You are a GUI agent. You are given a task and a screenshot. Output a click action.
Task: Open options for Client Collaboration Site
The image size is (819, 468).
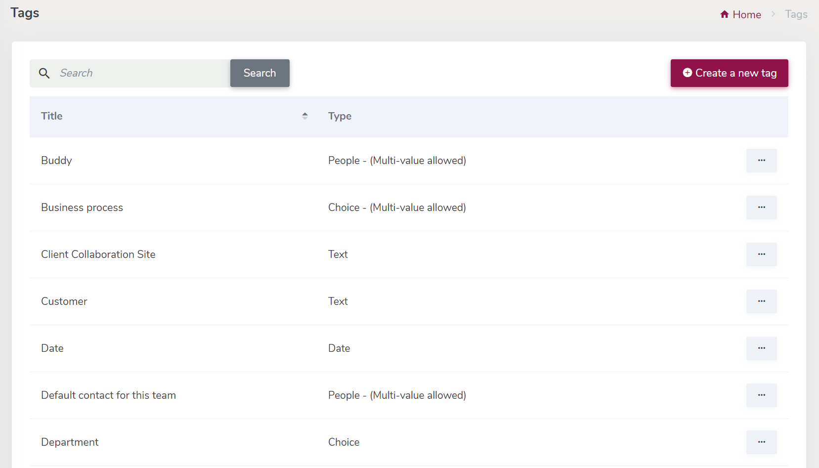point(761,255)
